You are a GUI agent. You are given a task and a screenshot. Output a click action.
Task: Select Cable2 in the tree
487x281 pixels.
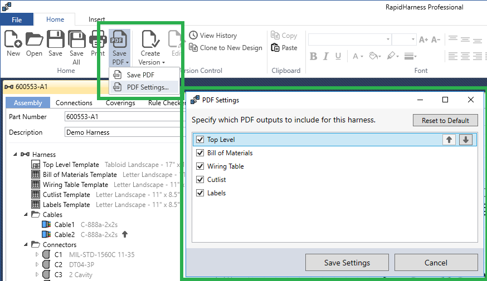click(65, 234)
